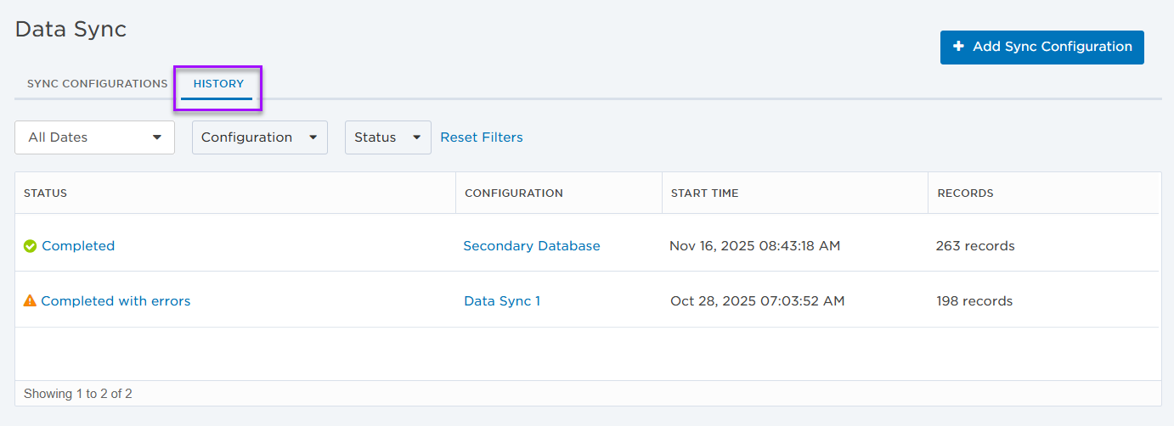Screen dimensions: 1174x426
Task: Open the Completed with errors link
Action: tap(116, 301)
